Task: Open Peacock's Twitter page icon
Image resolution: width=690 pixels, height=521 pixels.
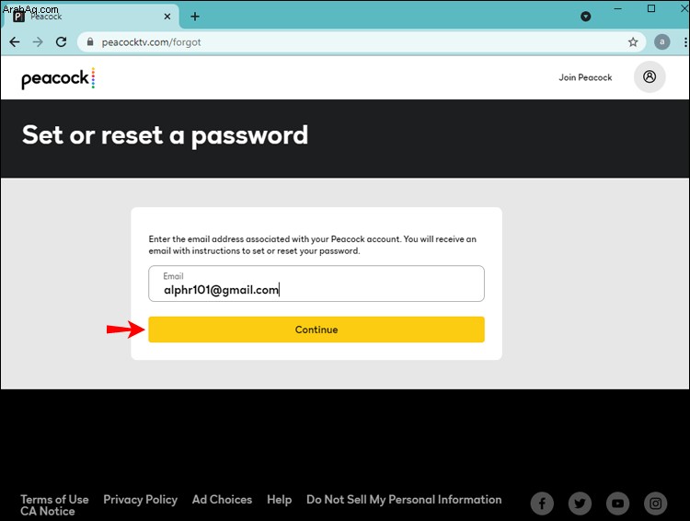Action: [x=580, y=503]
